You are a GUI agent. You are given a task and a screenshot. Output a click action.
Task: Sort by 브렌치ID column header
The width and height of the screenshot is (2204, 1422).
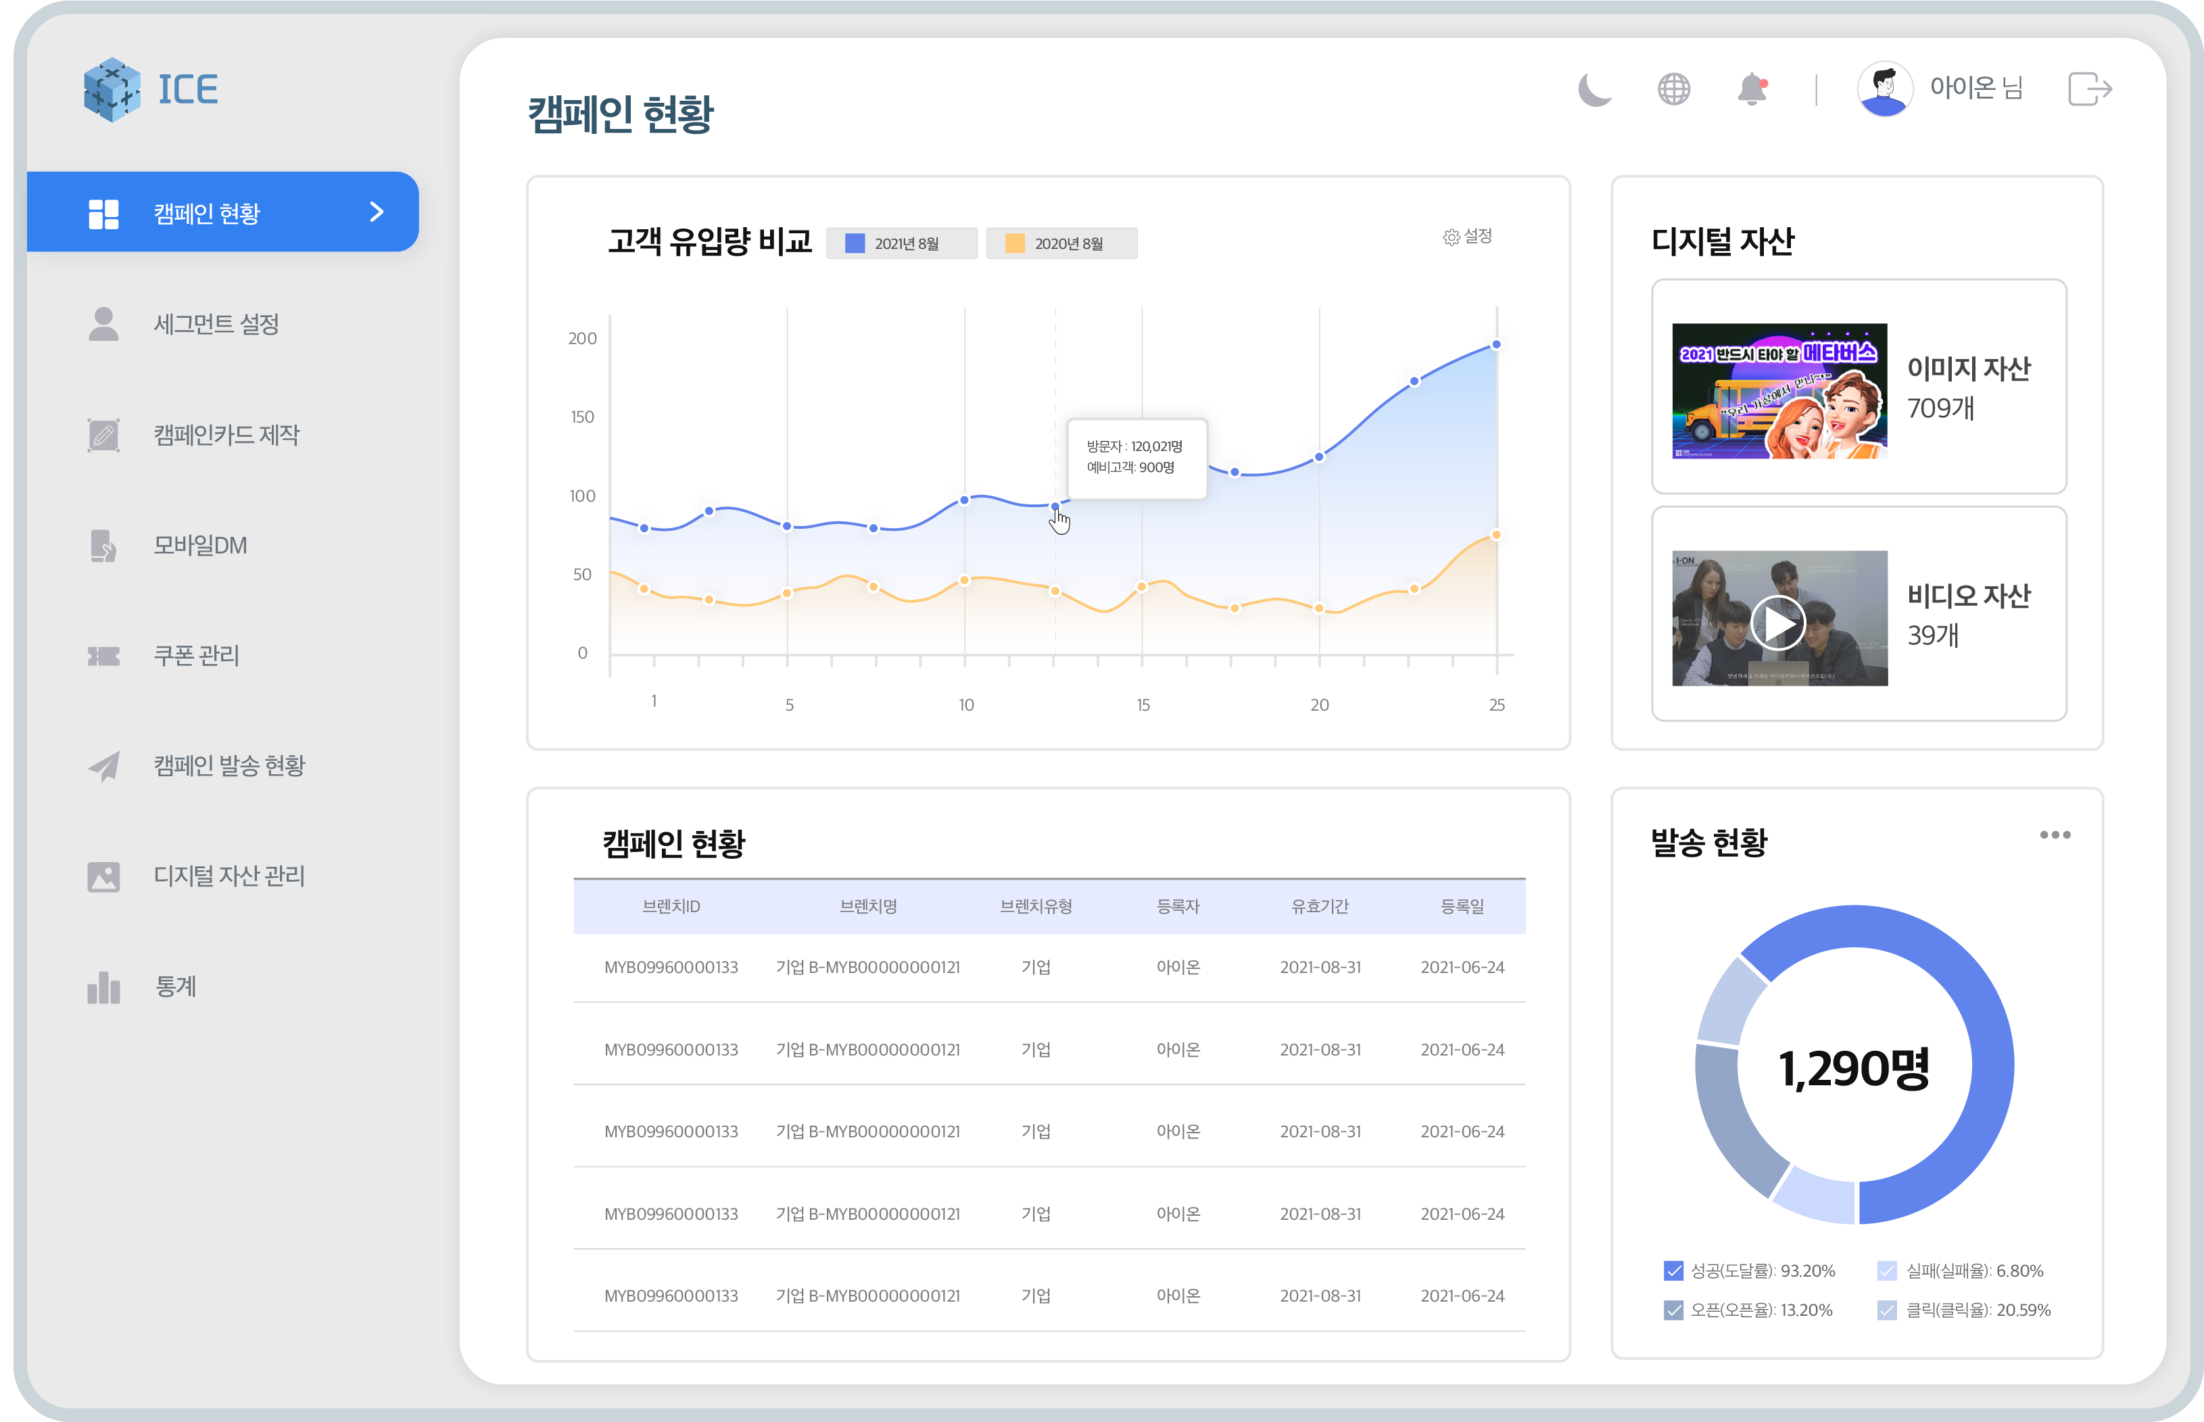(671, 907)
